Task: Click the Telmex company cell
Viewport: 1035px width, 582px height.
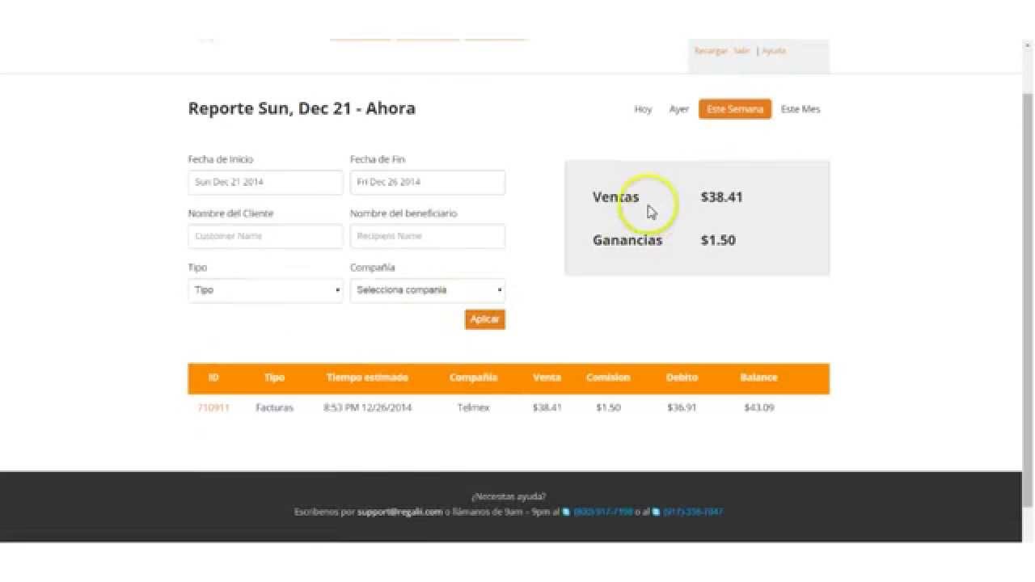Action: pyautogui.click(x=473, y=407)
